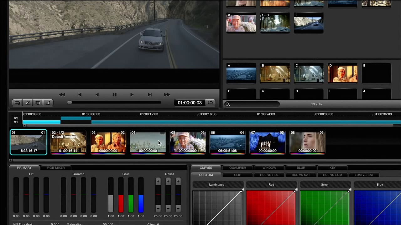Select clip 02 Default Version thumbnail
The height and width of the screenshot is (225, 401).
68,142
